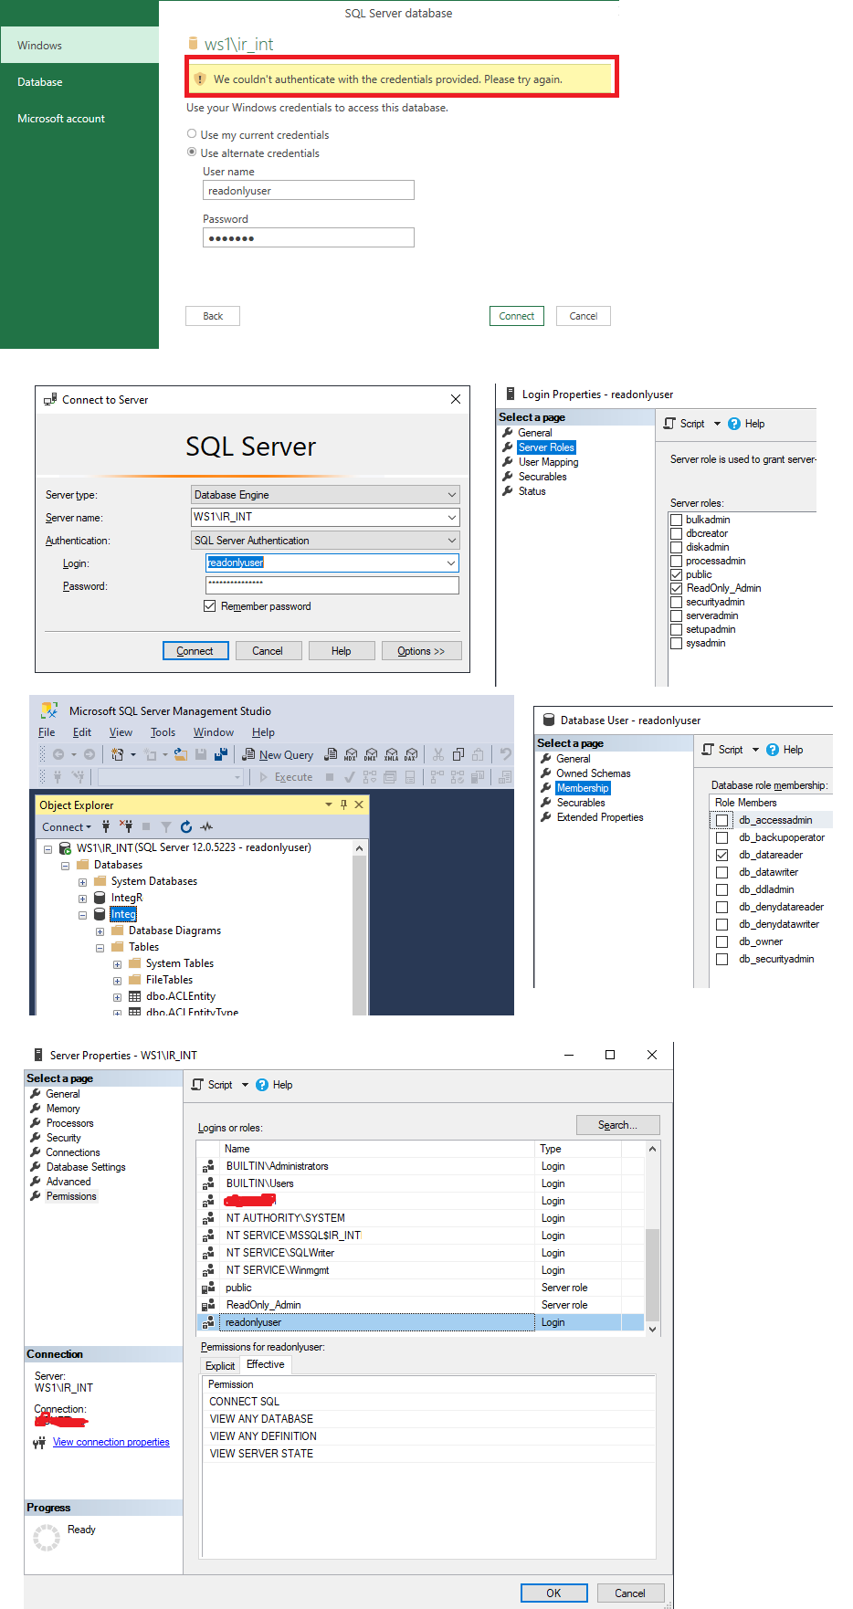Viewport: 853px width, 1609px height.
Task: Click the DAX query icon in SSMS toolbar
Action: (411, 754)
